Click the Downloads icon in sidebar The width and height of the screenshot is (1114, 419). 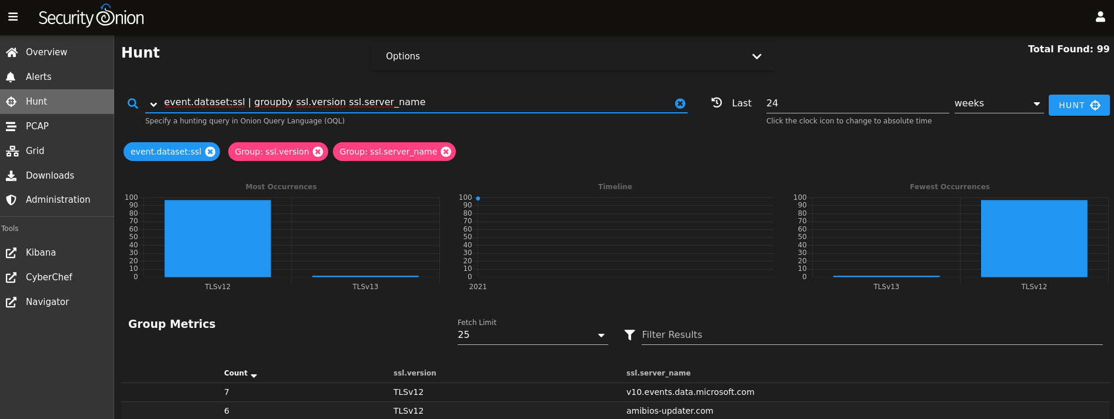click(11, 176)
